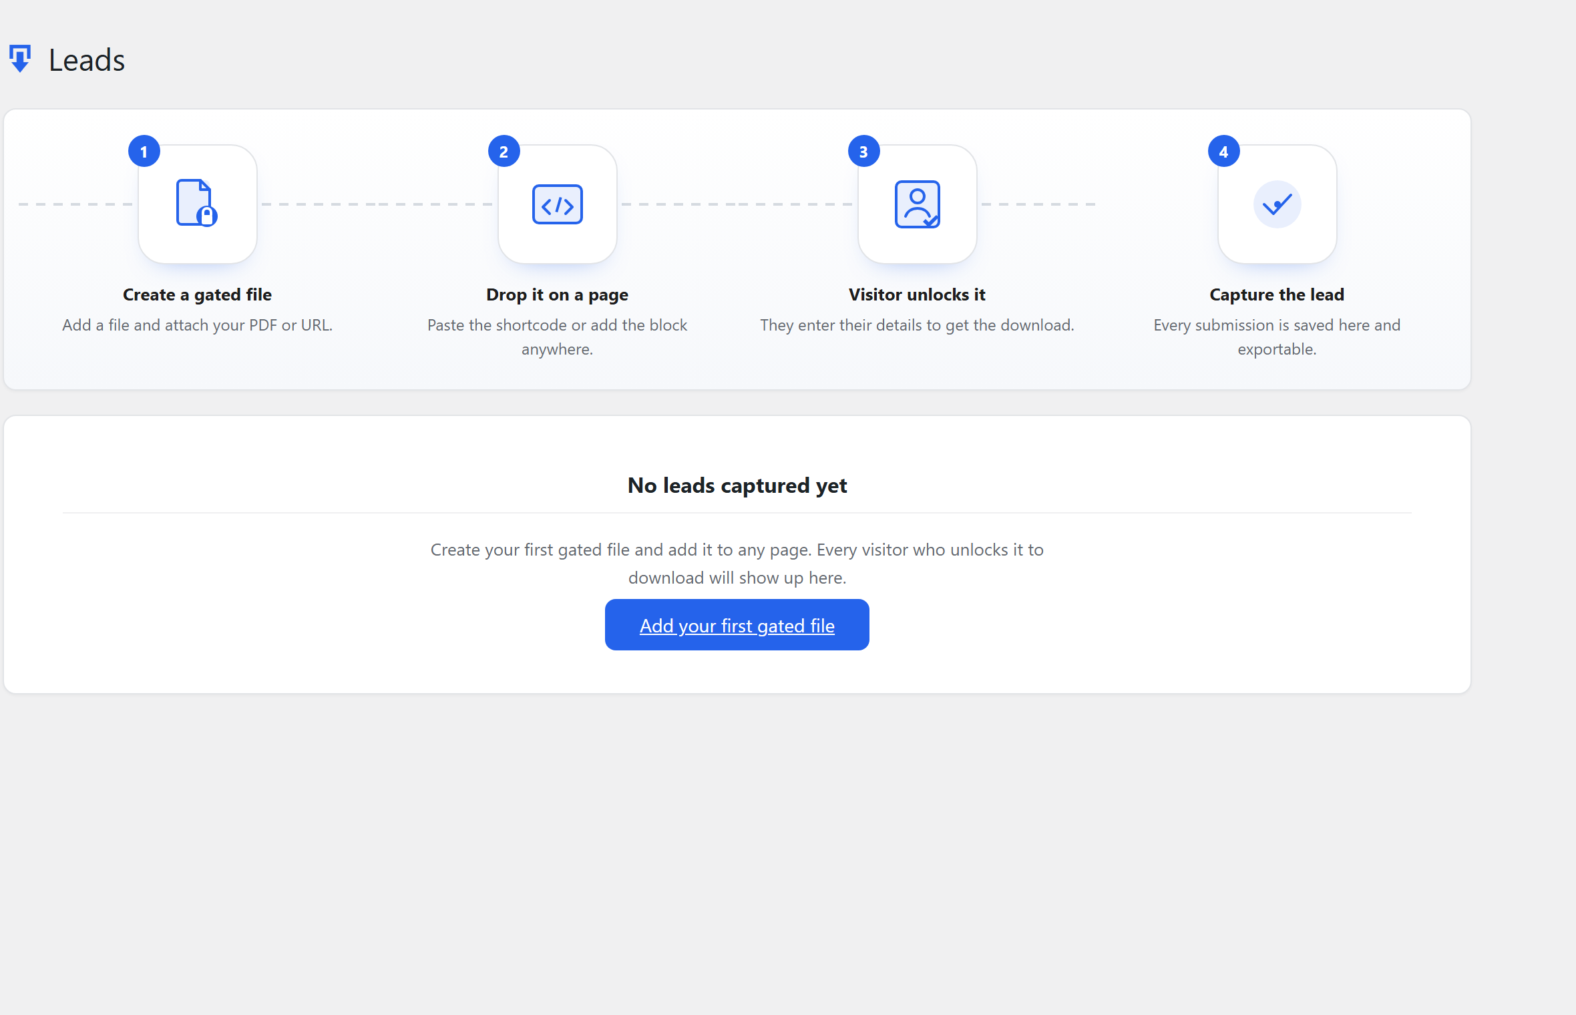Click the 'Visitor unlocks it' title
The width and height of the screenshot is (1576, 1015).
(917, 294)
